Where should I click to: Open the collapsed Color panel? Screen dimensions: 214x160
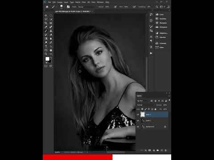[160, 15]
